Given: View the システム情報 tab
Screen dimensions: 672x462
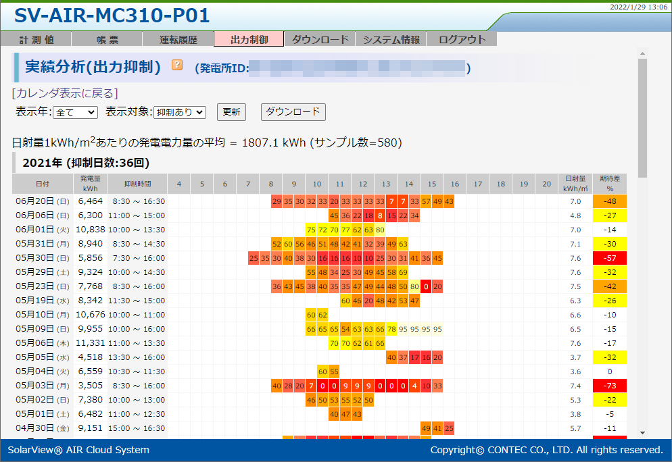Looking at the screenshot, I should 391,40.
